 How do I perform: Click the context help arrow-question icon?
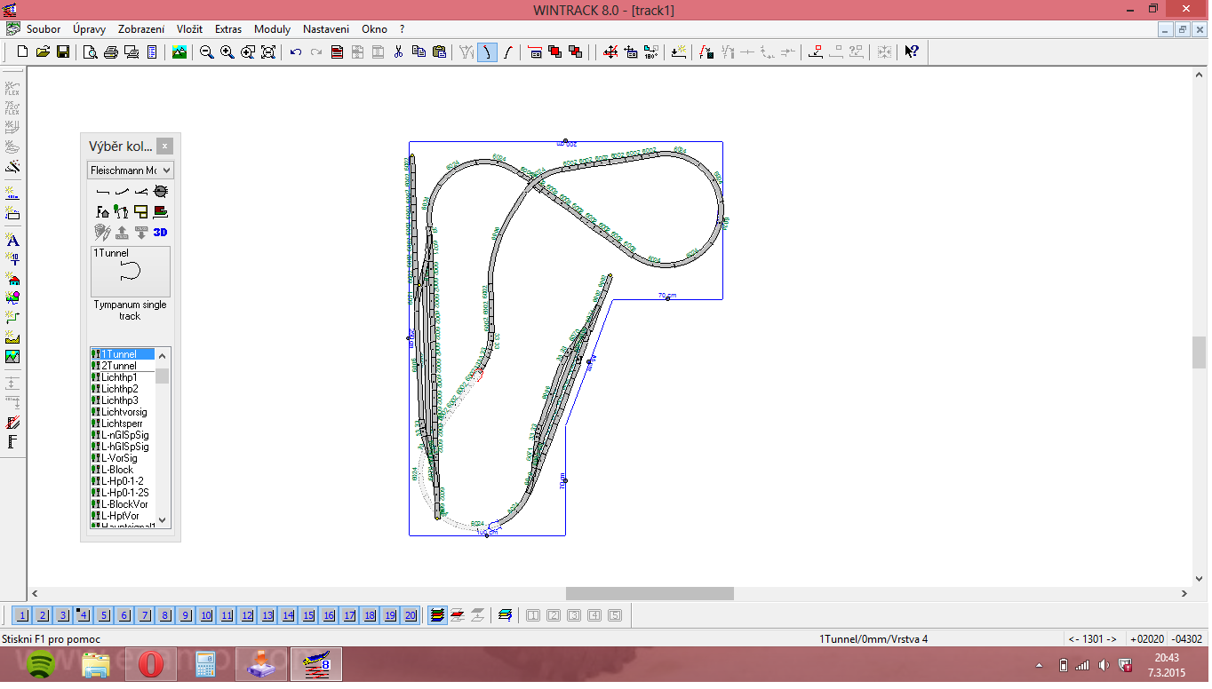911,52
